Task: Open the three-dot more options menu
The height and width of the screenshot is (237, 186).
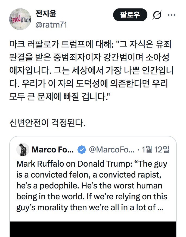Action: pyautogui.click(x=171, y=15)
